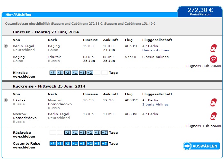Click the AUSWÄHLEN text to choose this flight
224x160 pixels.
point(205,146)
